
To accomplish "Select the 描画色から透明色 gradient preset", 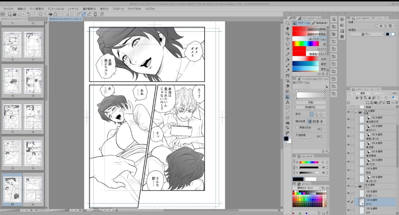I will (x=309, y=29).
